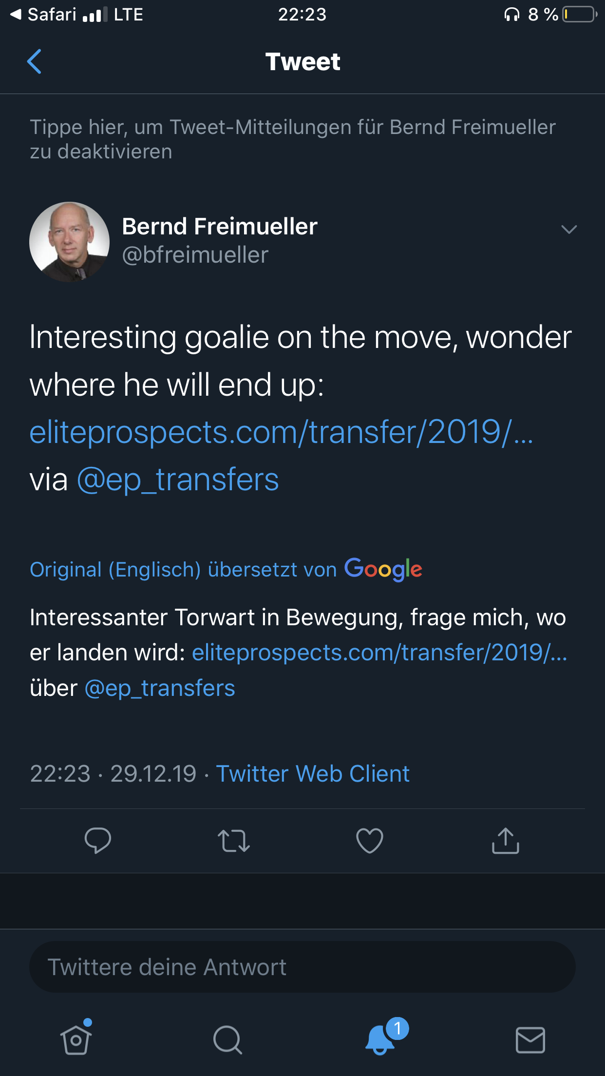Open eliteprospects link in original tweet
Screen dimensions: 605x1076
(x=281, y=432)
